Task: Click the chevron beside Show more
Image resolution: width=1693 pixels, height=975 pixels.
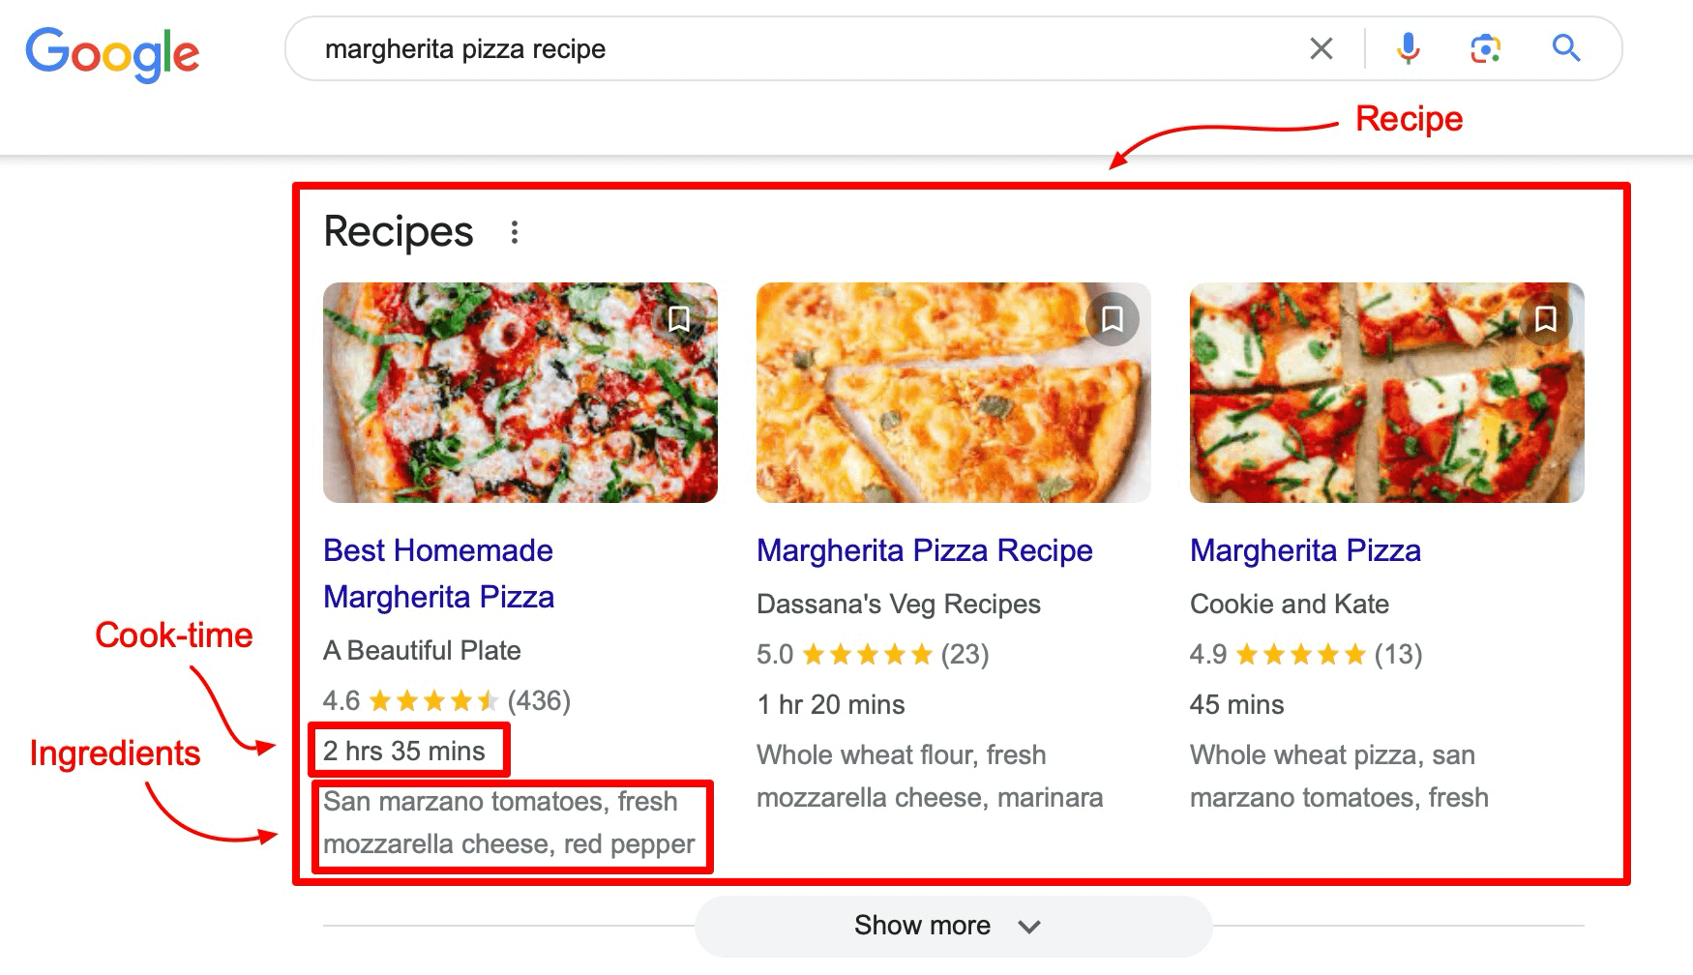Action: click(1029, 927)
